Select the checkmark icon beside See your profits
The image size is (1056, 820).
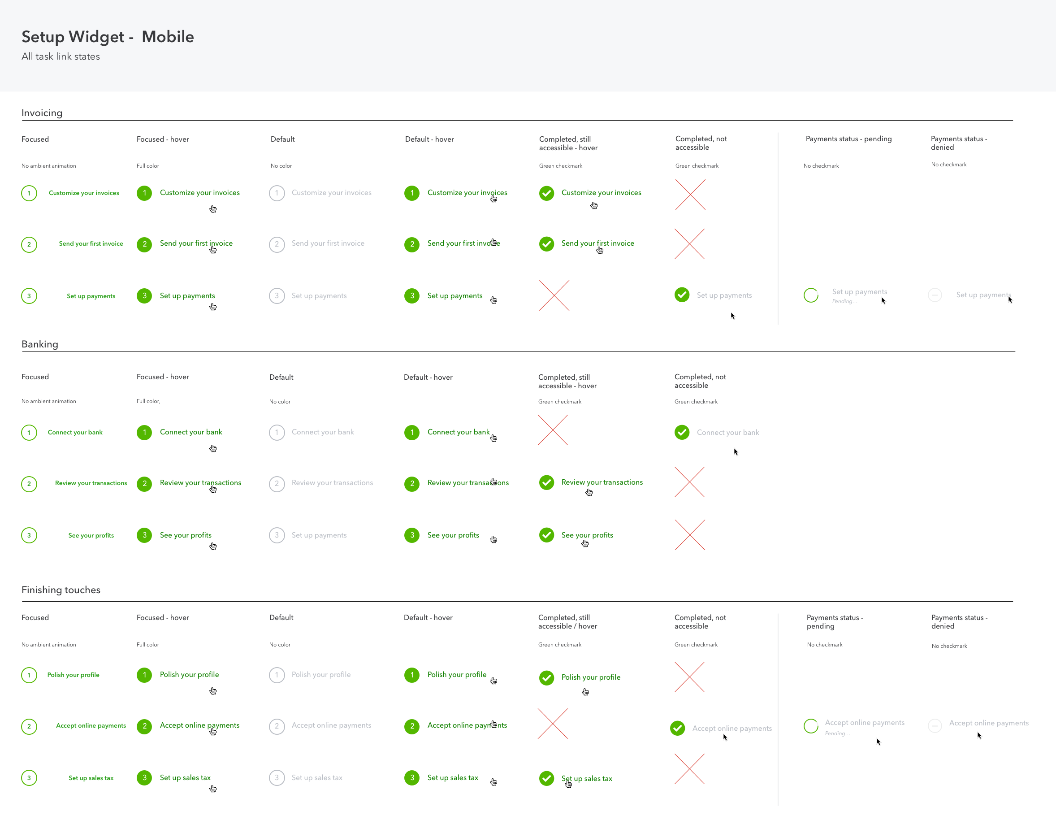tap(546, 535)
